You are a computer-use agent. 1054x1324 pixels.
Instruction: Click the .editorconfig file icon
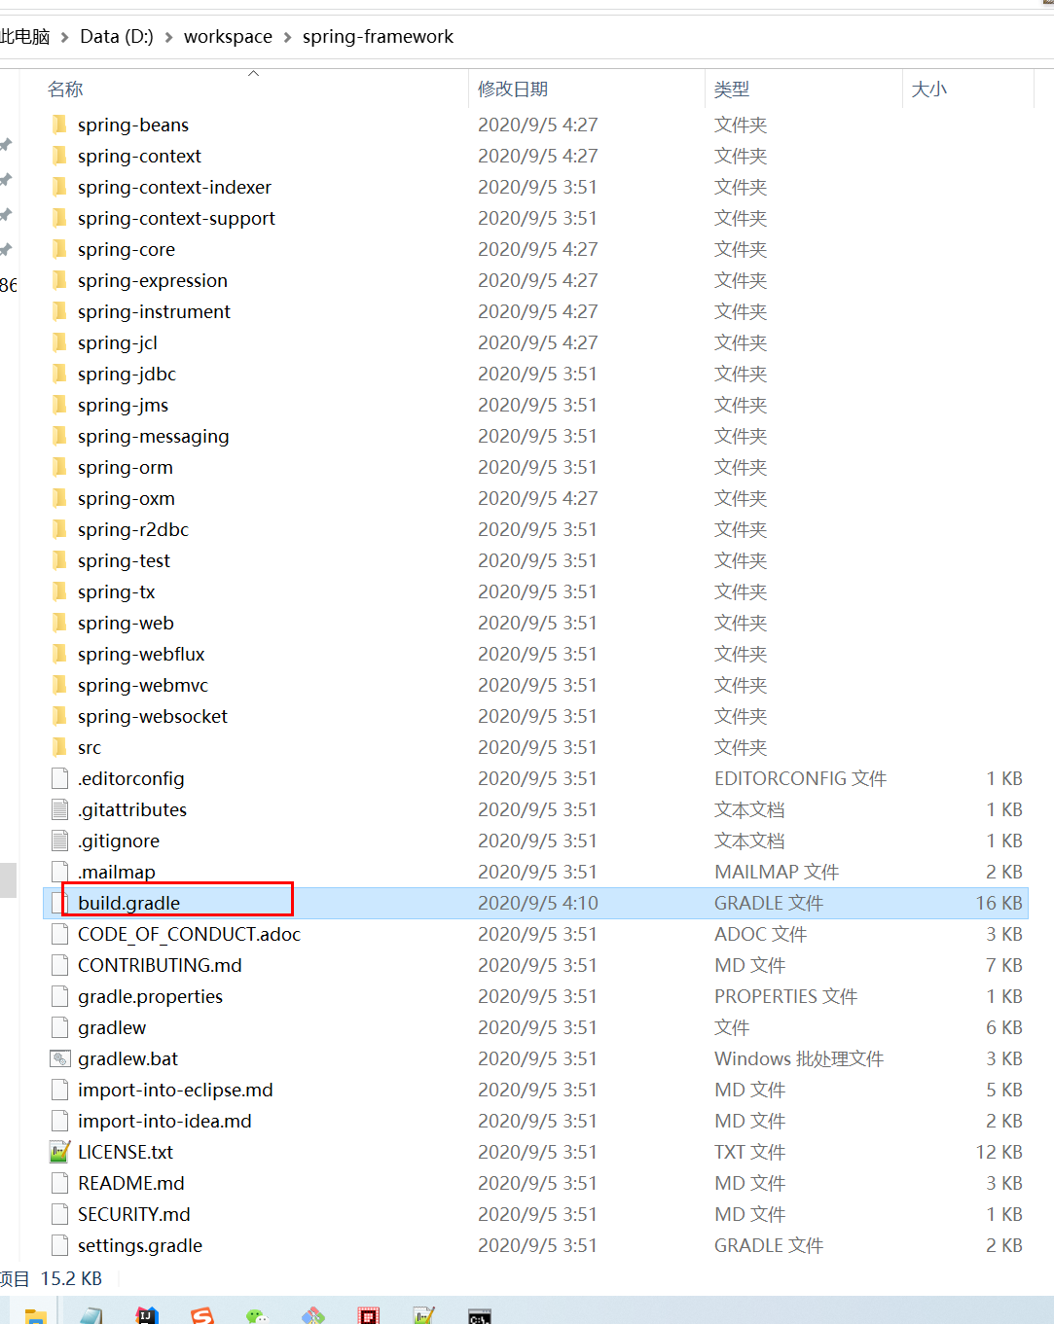[x=59, y=778]
